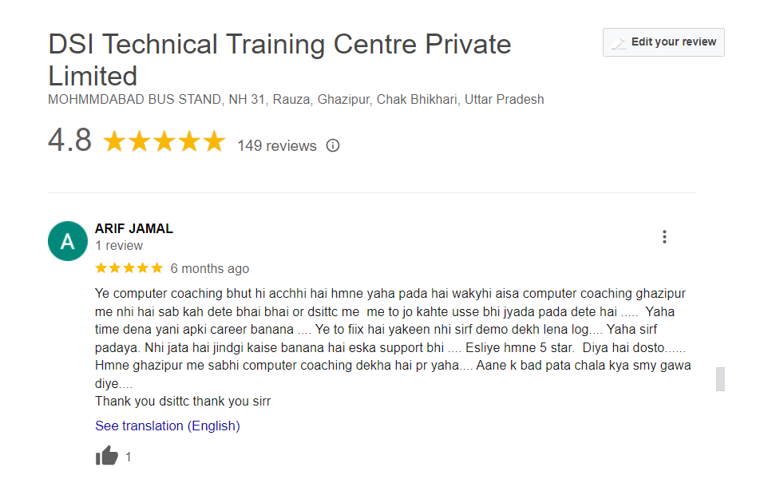This screenshot has width=772, height=487.
Task: Click the 149 reviews count
Action: click(x=276, y=146)
